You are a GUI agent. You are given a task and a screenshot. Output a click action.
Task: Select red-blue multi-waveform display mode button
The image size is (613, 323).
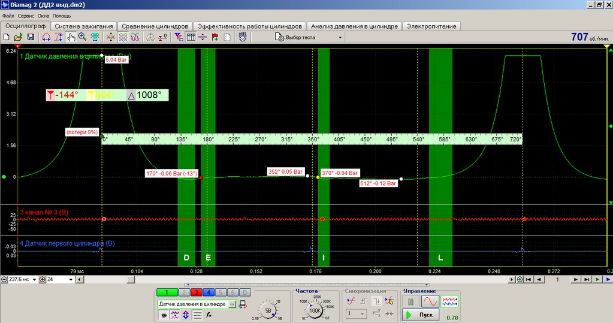coord(449,301)
